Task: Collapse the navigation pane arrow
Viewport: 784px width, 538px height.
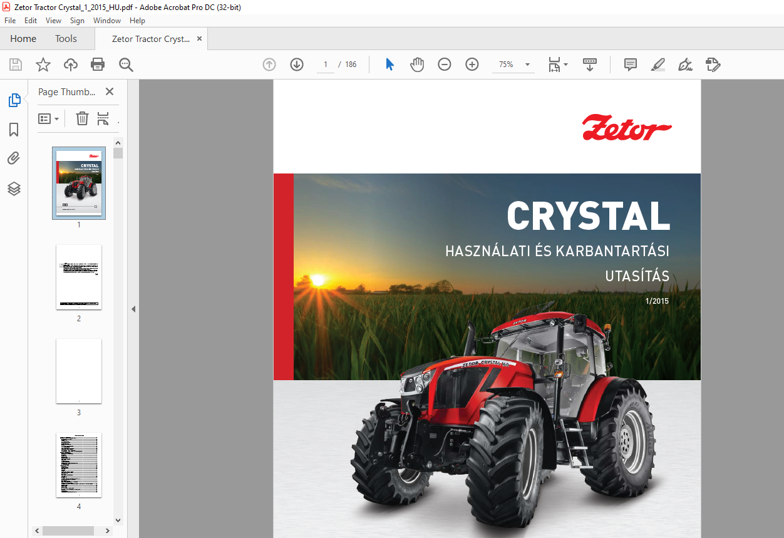Action: (133, 309)
